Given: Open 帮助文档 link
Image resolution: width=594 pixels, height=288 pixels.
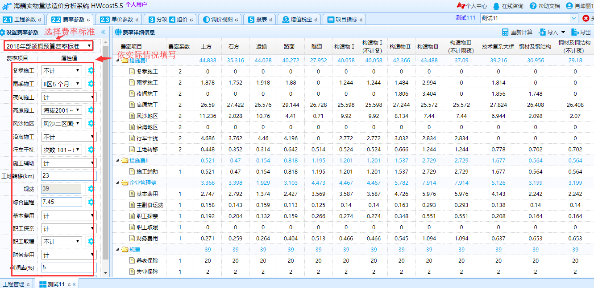Looking at the screenshot, I should coord(549,6).
